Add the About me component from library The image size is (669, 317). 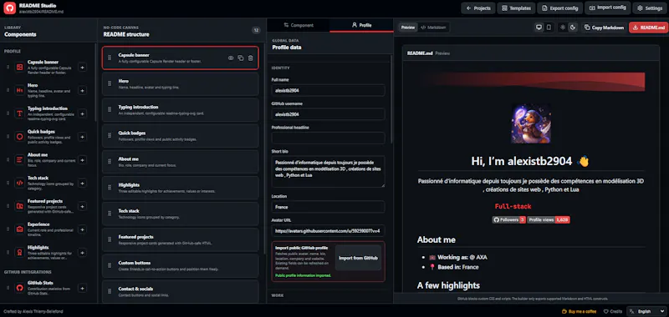click(82, 159)
